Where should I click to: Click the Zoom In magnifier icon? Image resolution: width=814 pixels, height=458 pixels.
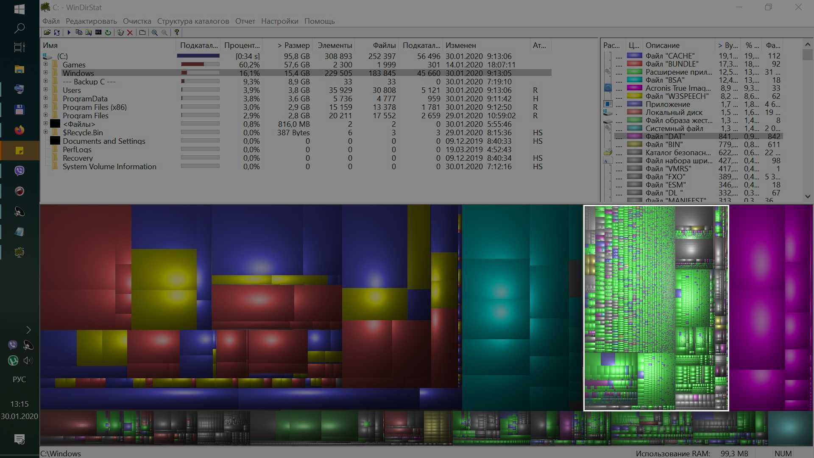(x=155, y=32)
